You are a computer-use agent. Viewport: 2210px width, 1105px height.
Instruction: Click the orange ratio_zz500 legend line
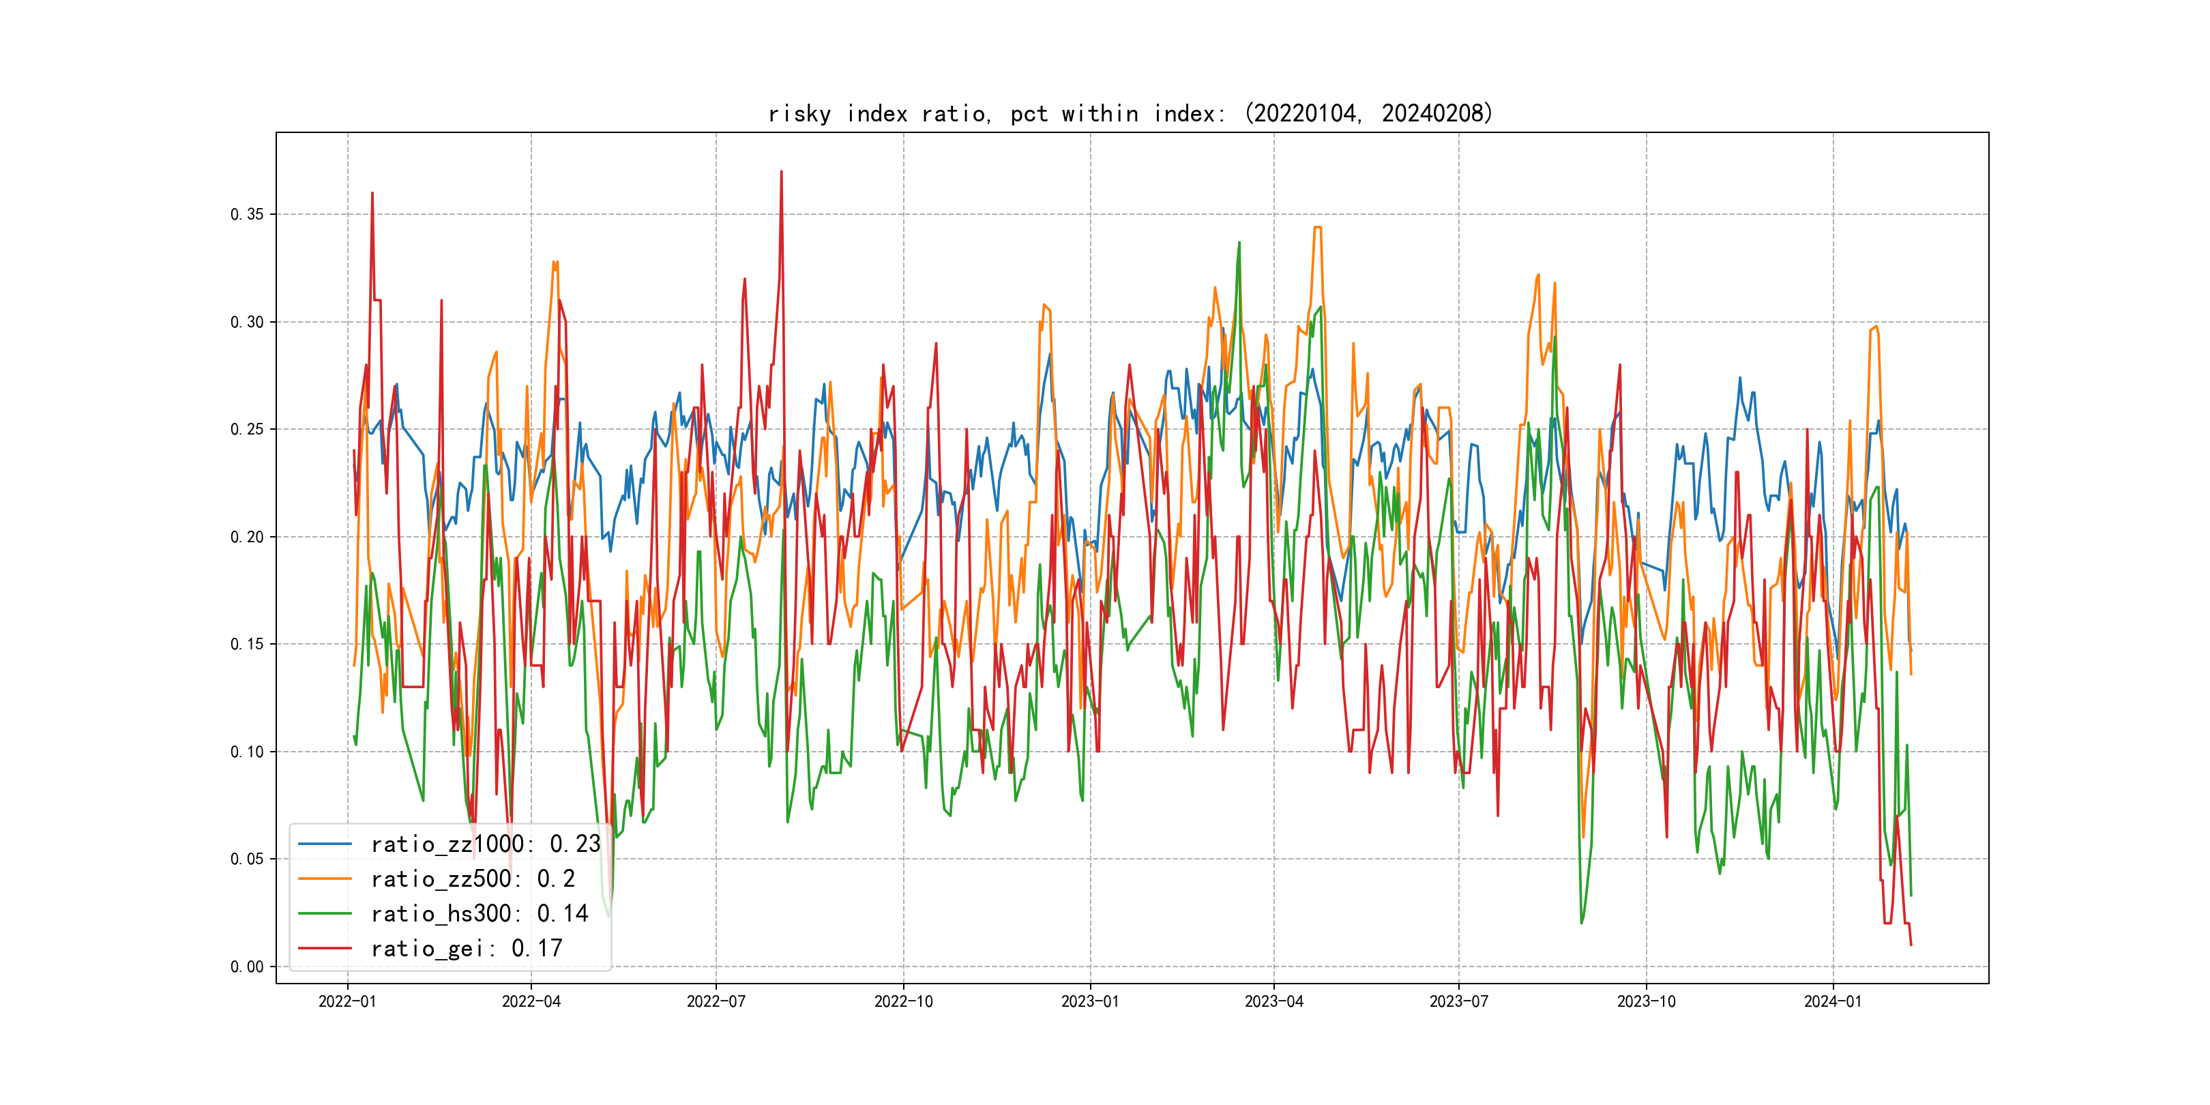point(324,879)
